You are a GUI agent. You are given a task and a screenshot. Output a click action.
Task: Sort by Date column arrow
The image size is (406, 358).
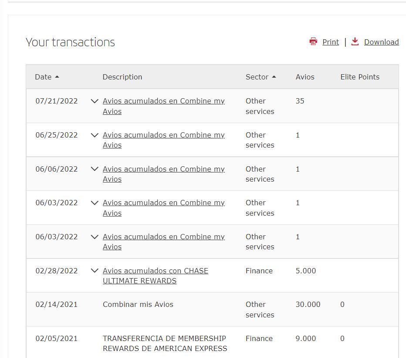click(57, 77)
